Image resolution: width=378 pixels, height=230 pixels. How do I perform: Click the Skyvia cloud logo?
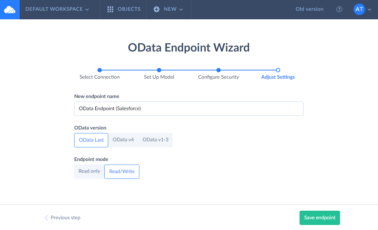pyautogui.click(x=10, y=10)
